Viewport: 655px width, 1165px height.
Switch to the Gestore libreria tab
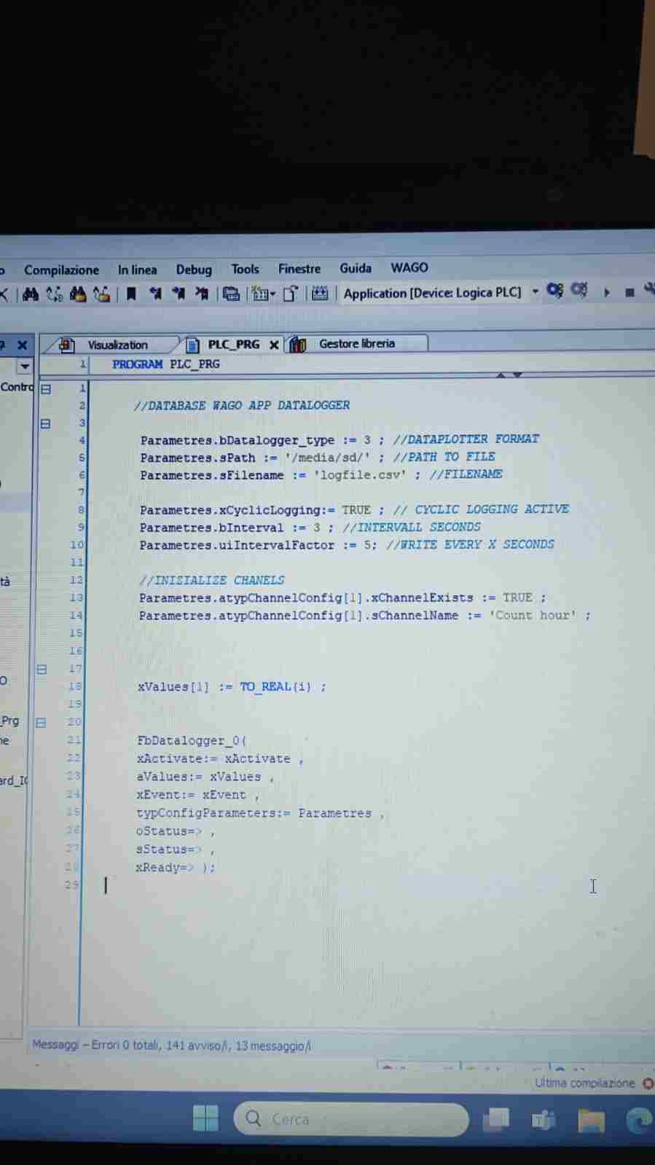point(356,343)
